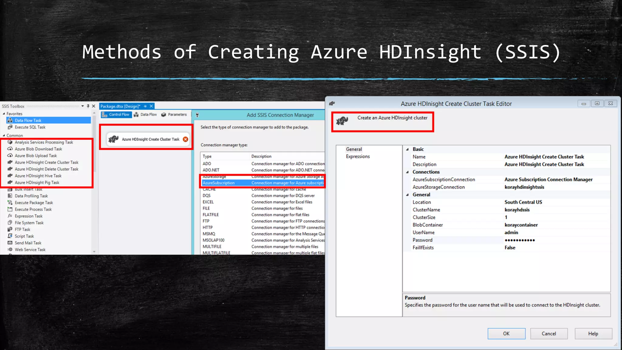Select the Expressions page in Task Editor
Screen dimensions: 622x350
(x=358, y=156)
